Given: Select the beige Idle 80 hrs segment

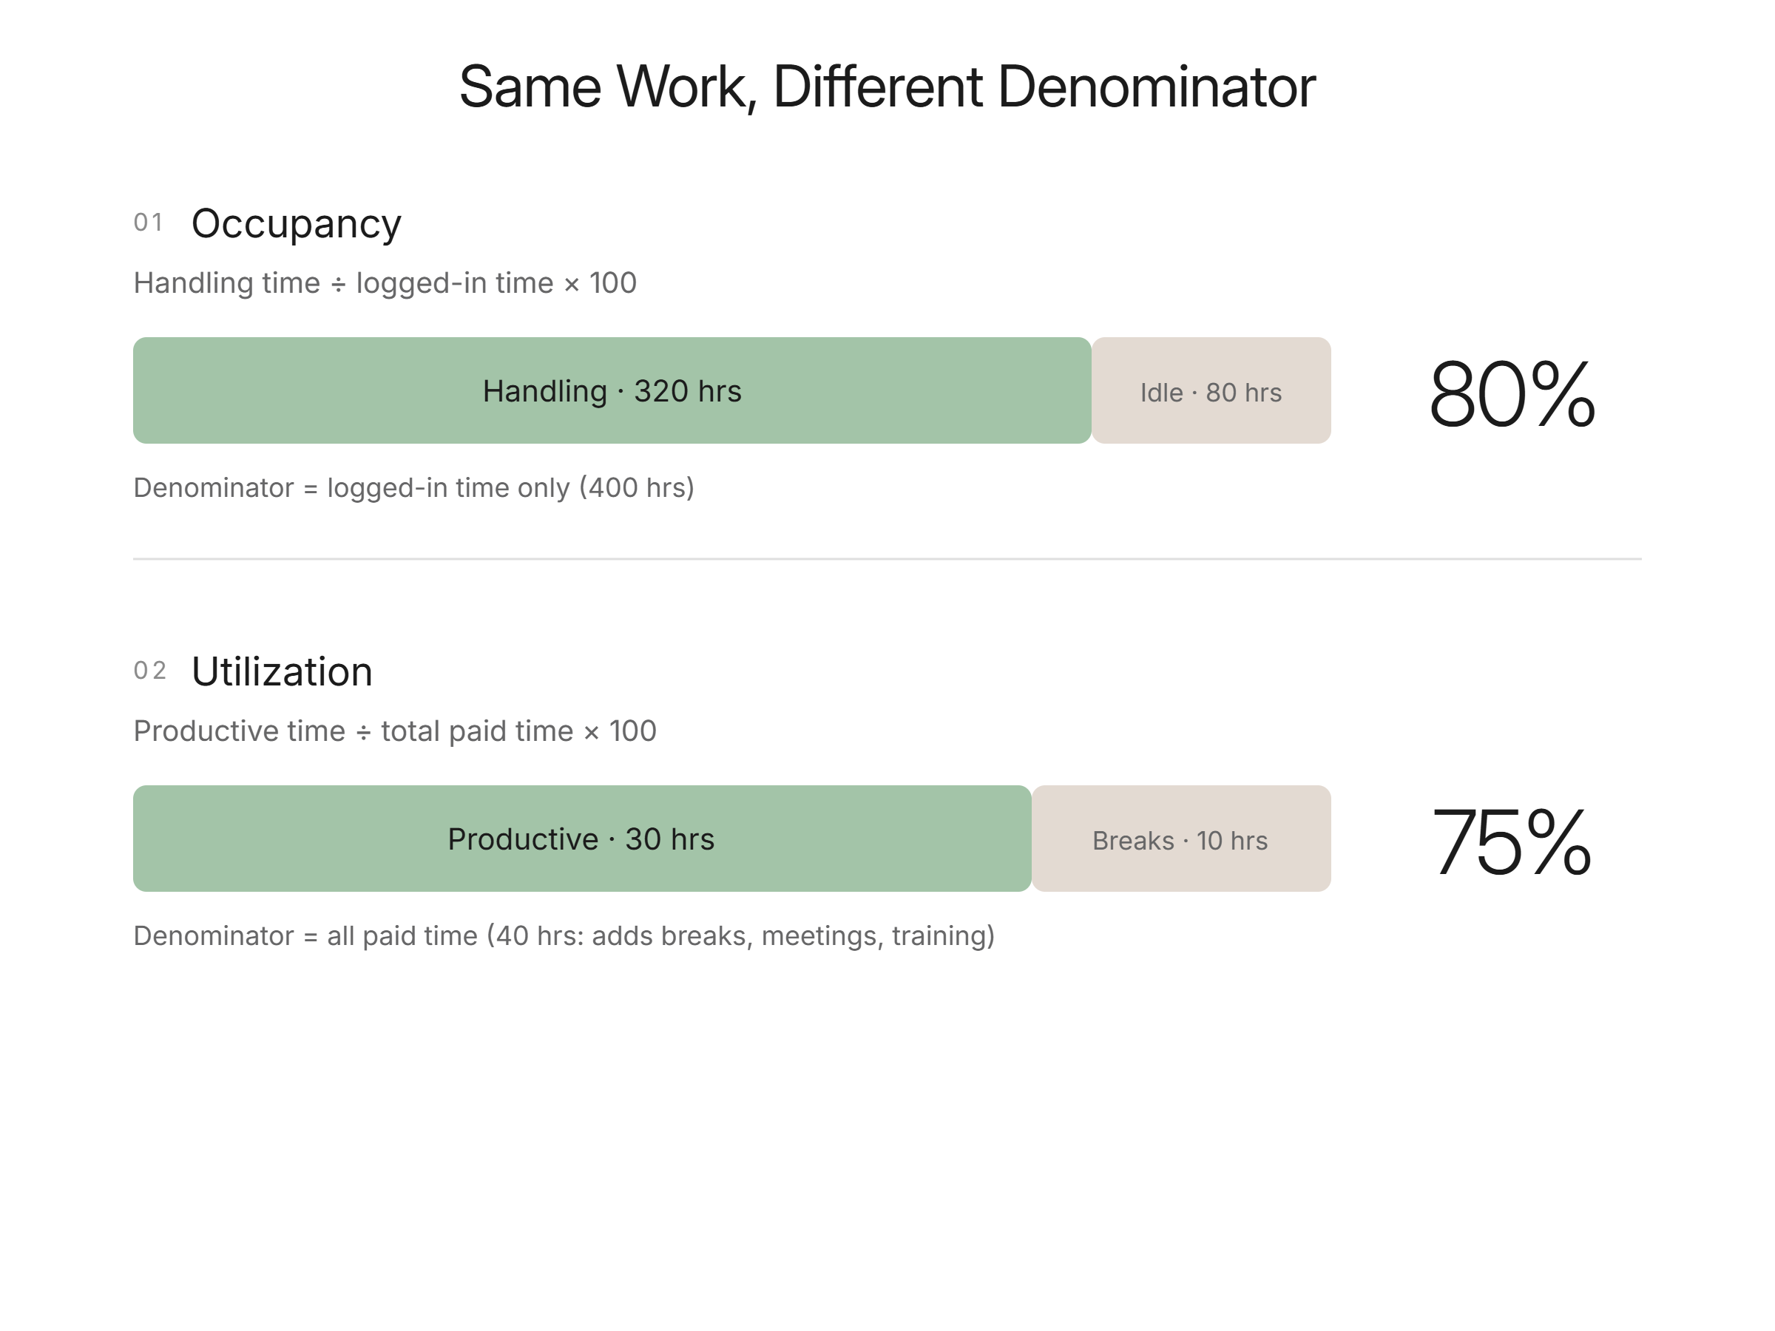Looking at the screenshot, I should tap(1211, 390).
